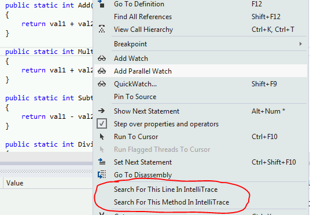Viewport: 310px width, 215px height.
Task: Click the Subt method signature line
Action: point(49,98)
